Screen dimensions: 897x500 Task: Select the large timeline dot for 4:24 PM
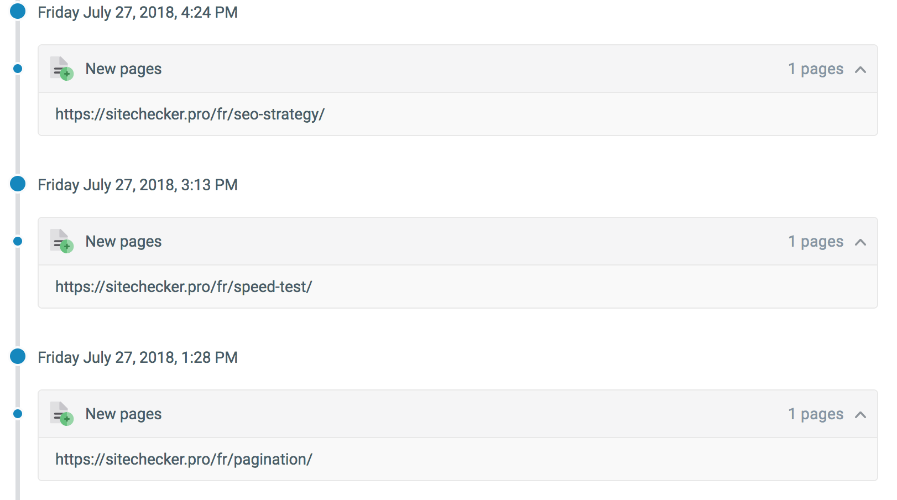click(x=18, y=11)
